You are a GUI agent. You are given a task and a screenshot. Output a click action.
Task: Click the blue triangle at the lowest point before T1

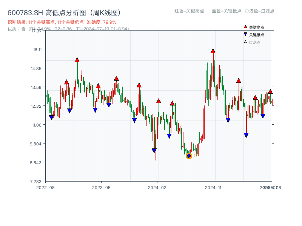tap(189, 156)
